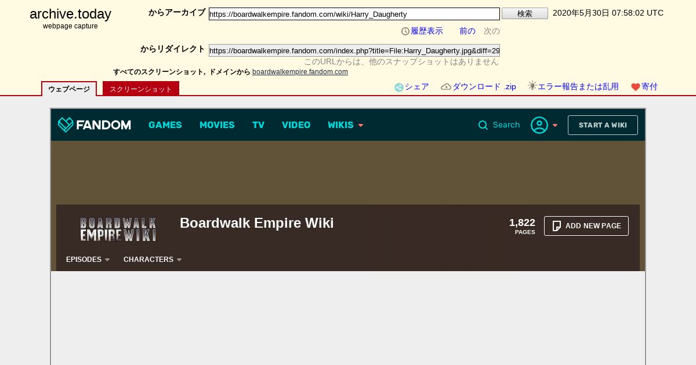Click the share icon
The width and height of the screenshot is (696, 365).
(x=399, y=87)
